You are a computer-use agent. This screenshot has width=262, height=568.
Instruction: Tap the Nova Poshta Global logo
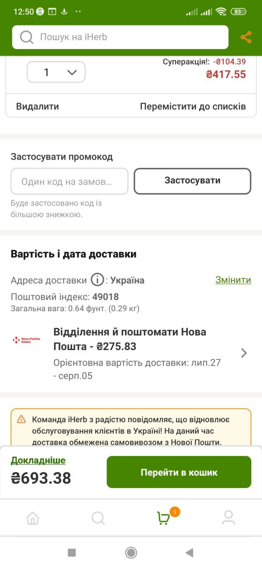[x=26, y=340]
